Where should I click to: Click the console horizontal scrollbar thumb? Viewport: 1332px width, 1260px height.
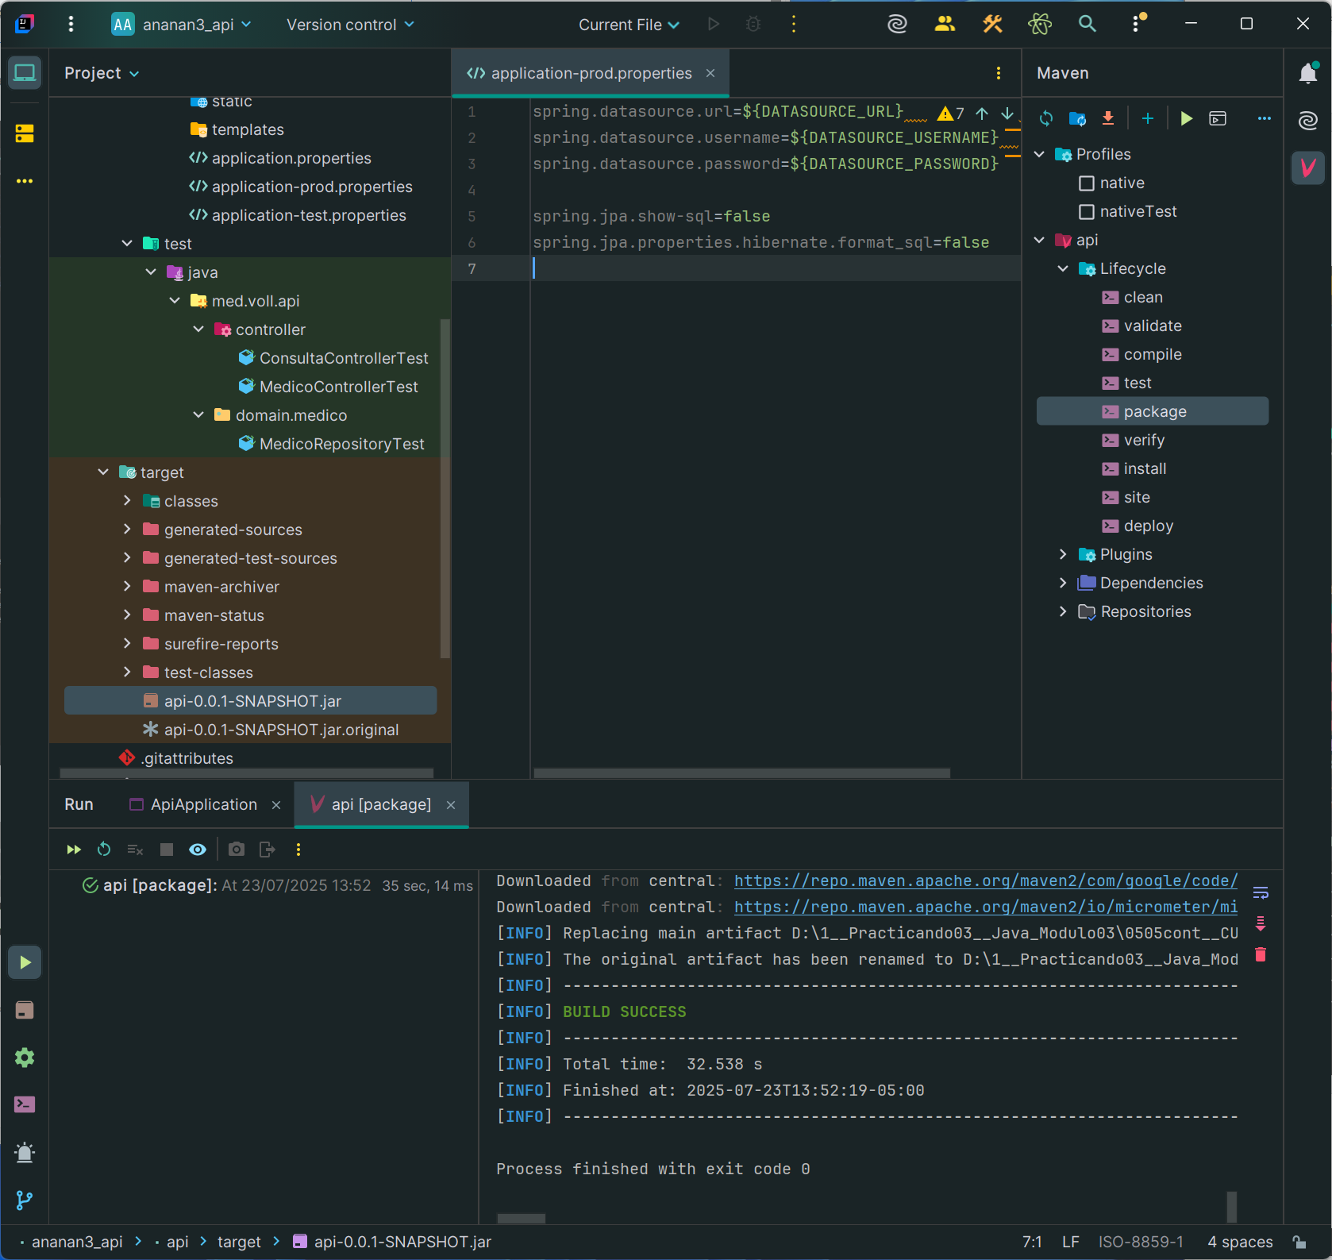pyautogui.click(x=521, y=1219)
